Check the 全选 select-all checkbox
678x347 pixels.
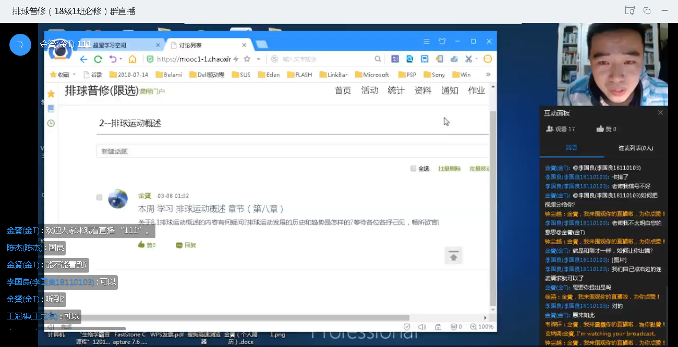[414, 169]
